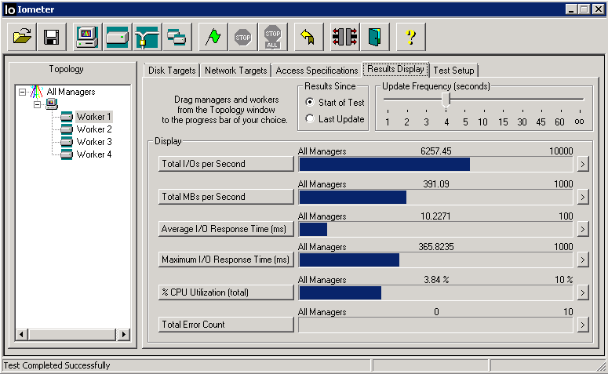
Task: Select All Managers label in topology
Action: click(71, 92)
